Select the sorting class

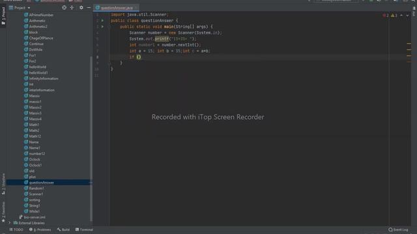32,200
